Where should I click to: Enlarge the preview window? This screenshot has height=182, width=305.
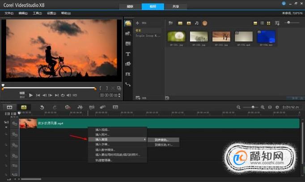coord(119,88)
